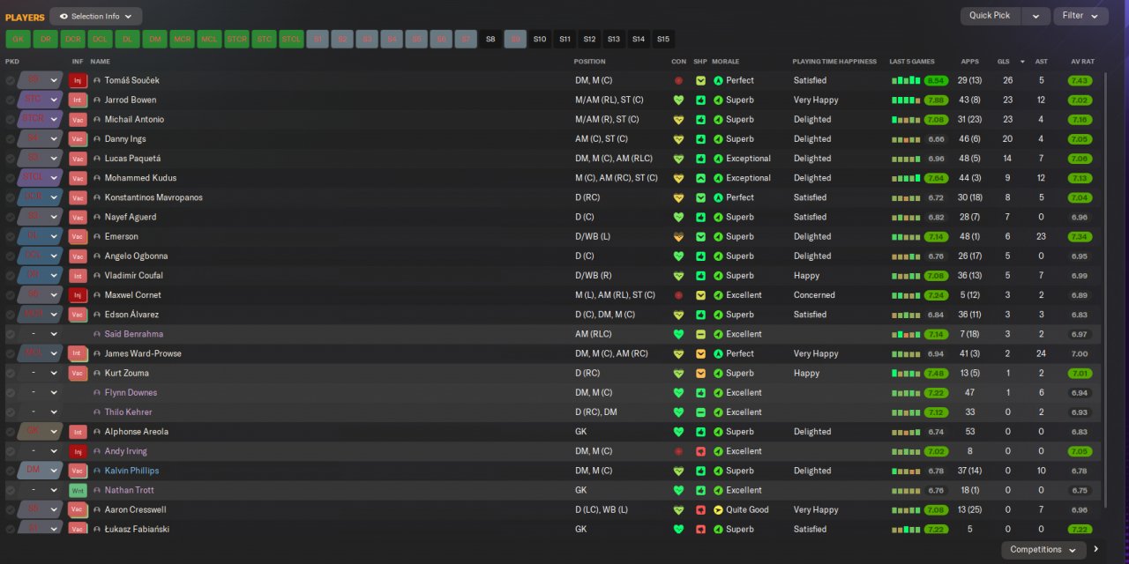Toggle the picked checkmark for Tomáš Souček
This screenshot has width=1129, height=564.
[x=11, y=80]
